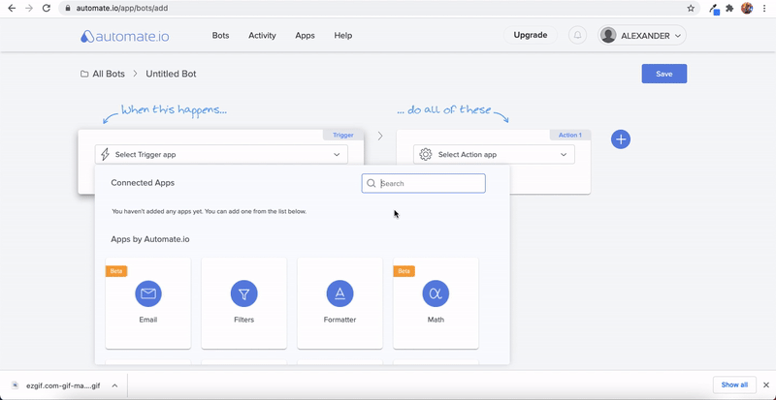The width and height of the screenshot is (776, 400).
Task: Click Beta badge on the Email card
Action: tap(116, 271)
